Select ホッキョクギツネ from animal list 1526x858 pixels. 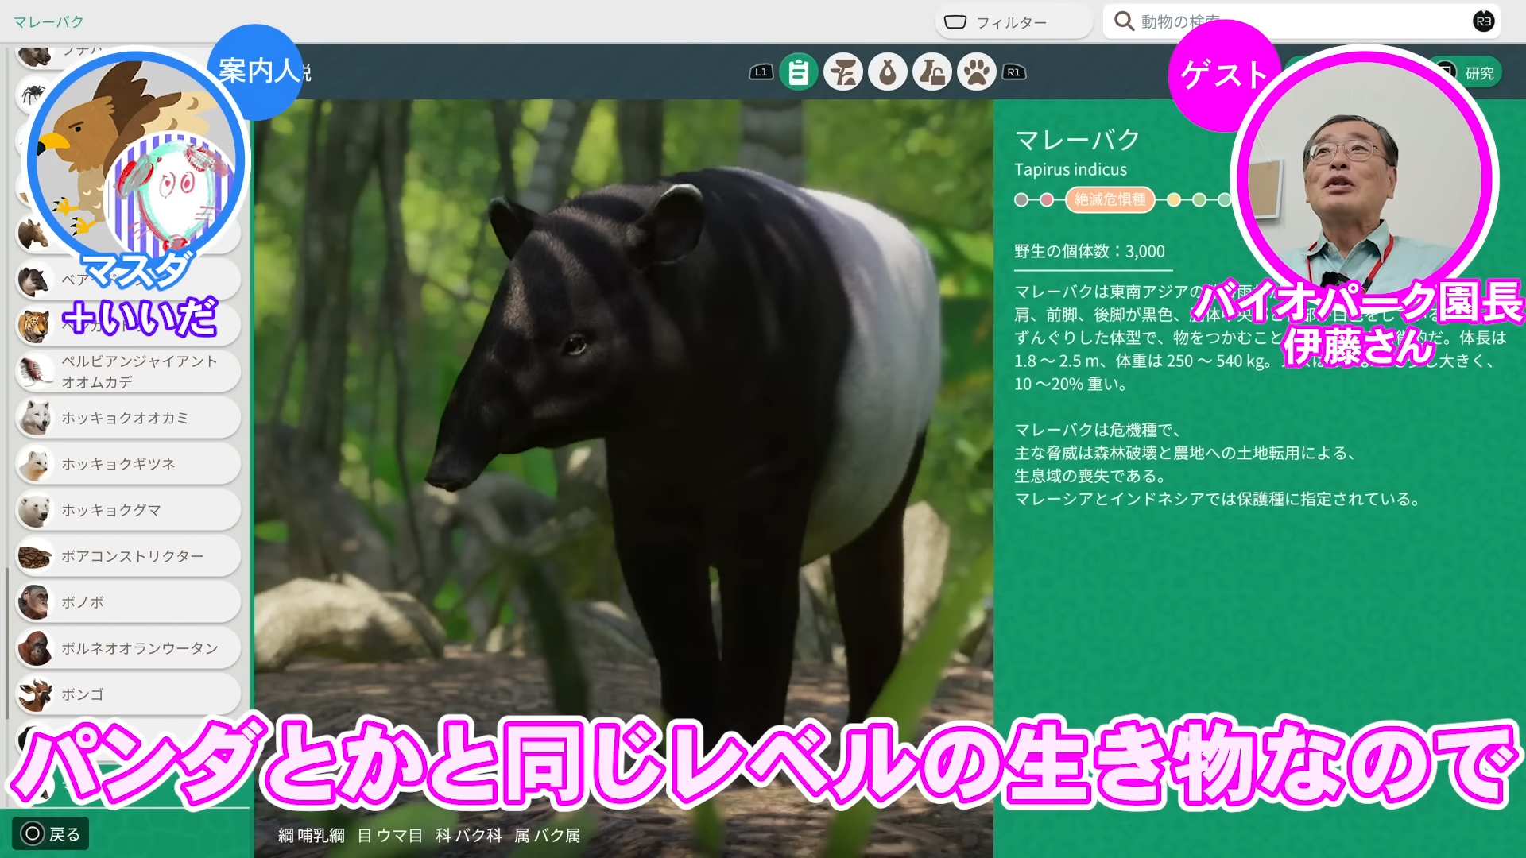(x=127, y=464)
